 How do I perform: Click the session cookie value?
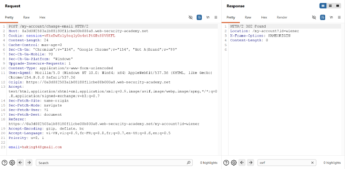pyautogui.click(x=80, y=36)
